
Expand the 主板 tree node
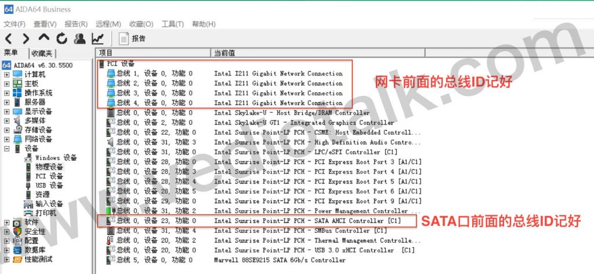[6, 84]
